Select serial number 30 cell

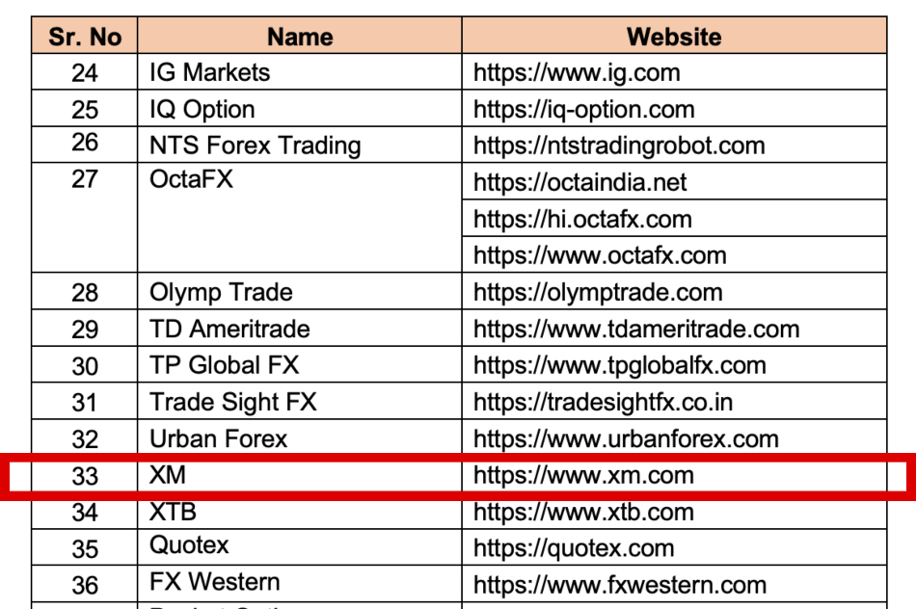pos(85,365)
